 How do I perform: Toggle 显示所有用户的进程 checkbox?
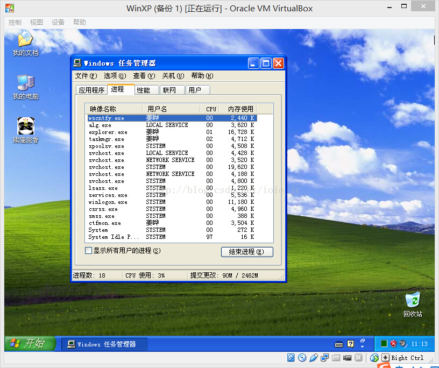88,250
